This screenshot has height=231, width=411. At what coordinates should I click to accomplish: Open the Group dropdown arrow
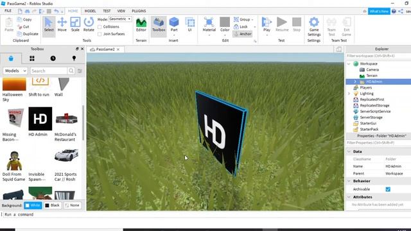tap(252, 20)
